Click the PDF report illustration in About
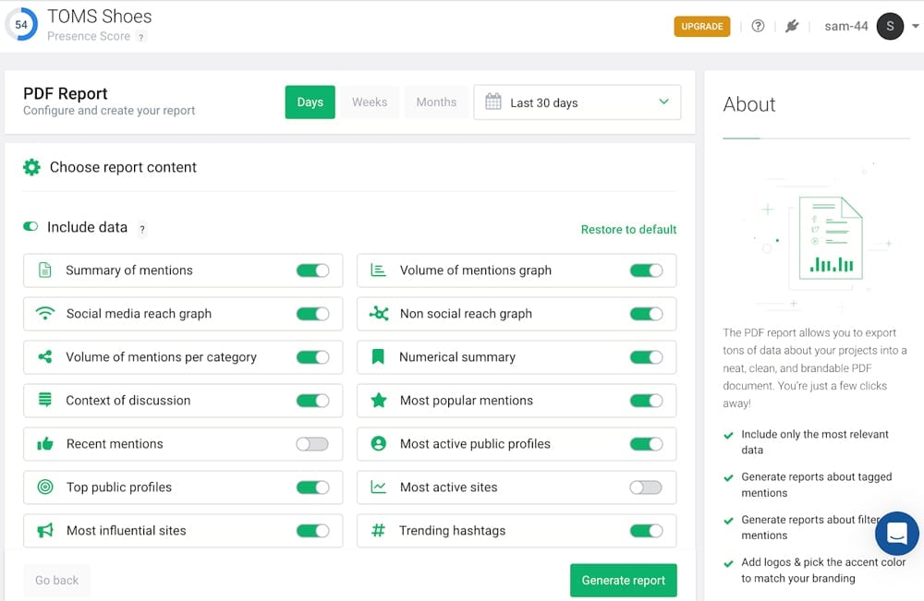The image size is (924, 601). tap(830, 238)
